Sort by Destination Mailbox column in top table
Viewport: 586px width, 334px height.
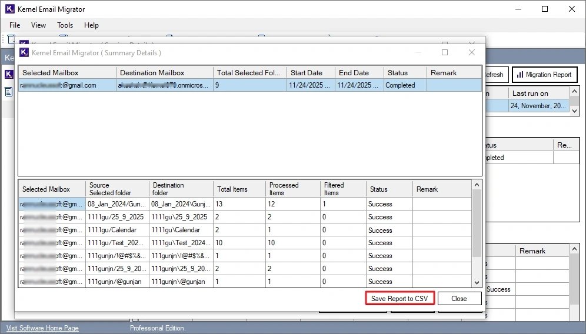(164, 72)
